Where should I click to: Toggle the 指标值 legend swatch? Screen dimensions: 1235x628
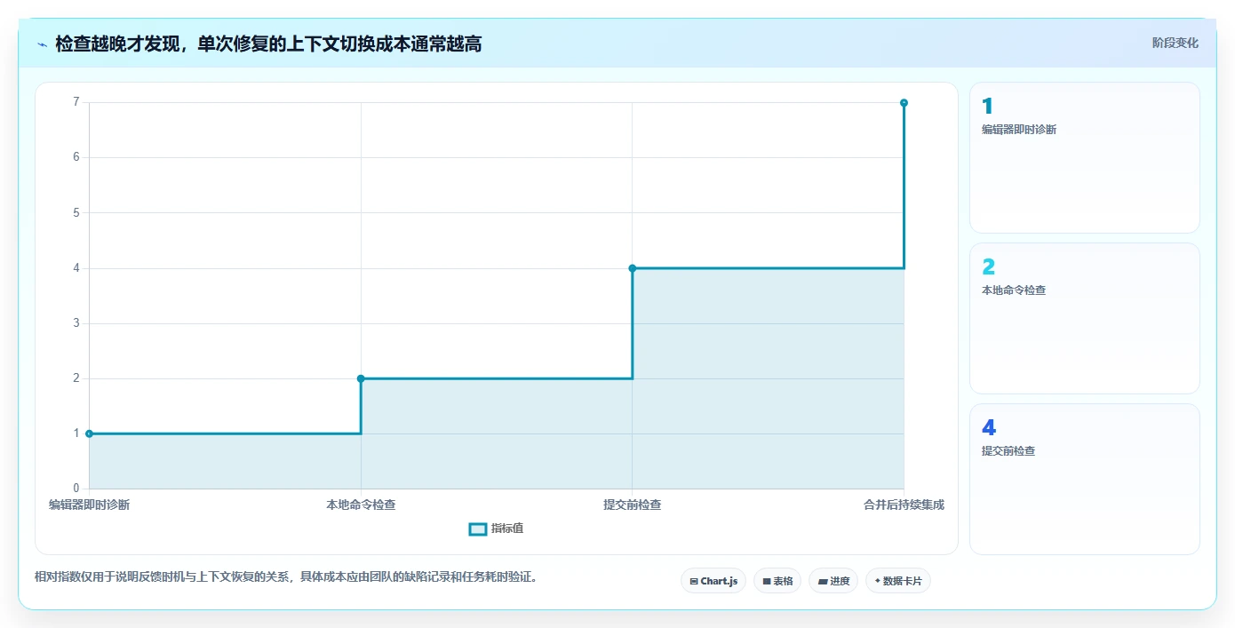(x=478, y=529)
